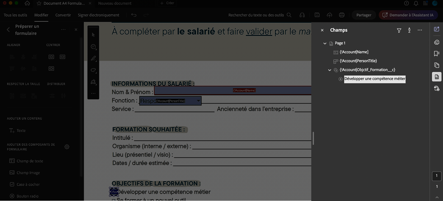Screen dimensions: 443x201
Task: Open the help question mark icon
Action: (x=406, y=3)
